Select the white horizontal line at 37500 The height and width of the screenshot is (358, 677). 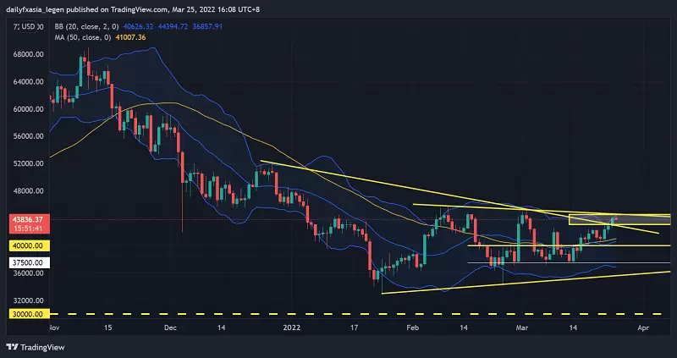569,262
